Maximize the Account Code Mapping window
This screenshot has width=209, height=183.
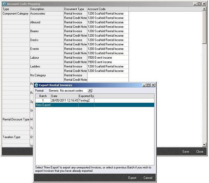[199, 3]
